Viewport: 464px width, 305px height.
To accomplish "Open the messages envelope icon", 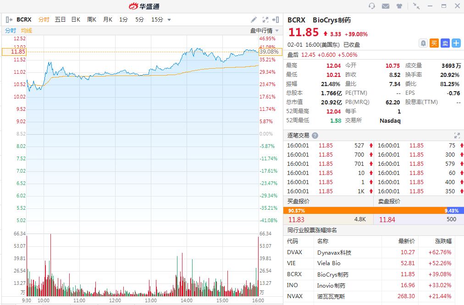I will click(x=386, y=6).
